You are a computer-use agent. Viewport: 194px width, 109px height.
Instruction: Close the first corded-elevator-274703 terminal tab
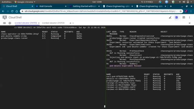39,23
